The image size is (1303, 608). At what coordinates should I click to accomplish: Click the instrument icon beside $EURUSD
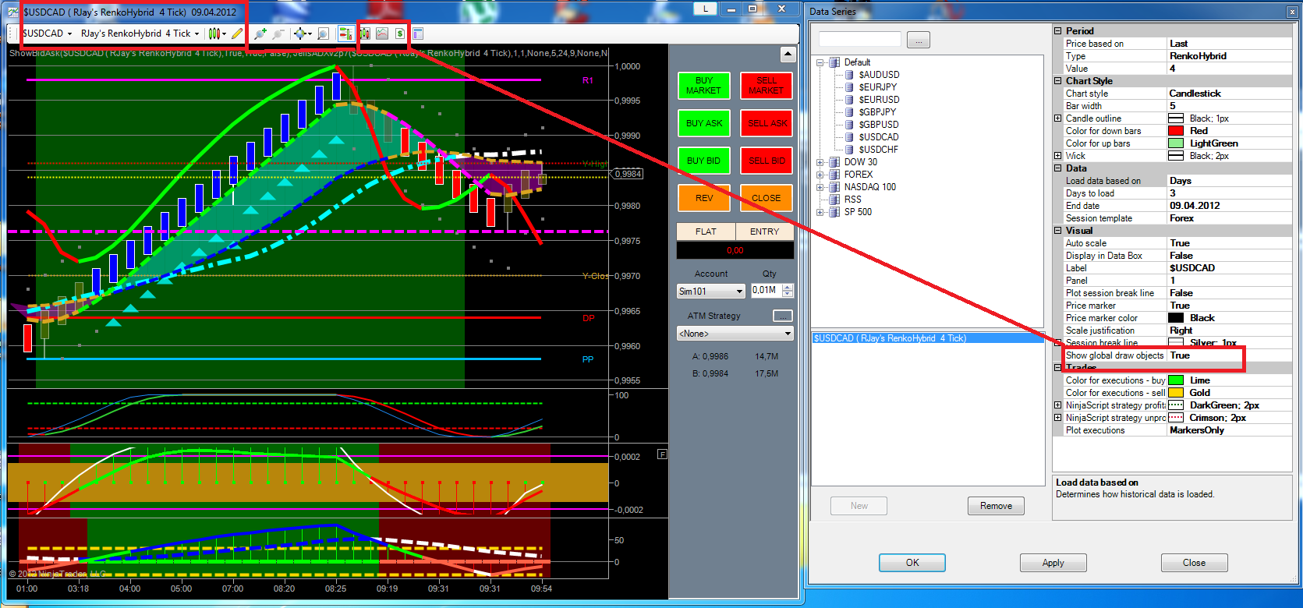pyautogui.click(x=849, y=100)
